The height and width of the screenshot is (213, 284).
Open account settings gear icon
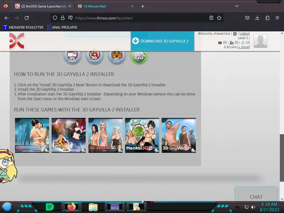(x=235, y=34)
